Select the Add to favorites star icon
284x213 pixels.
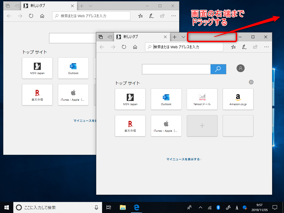click(233, 47)
